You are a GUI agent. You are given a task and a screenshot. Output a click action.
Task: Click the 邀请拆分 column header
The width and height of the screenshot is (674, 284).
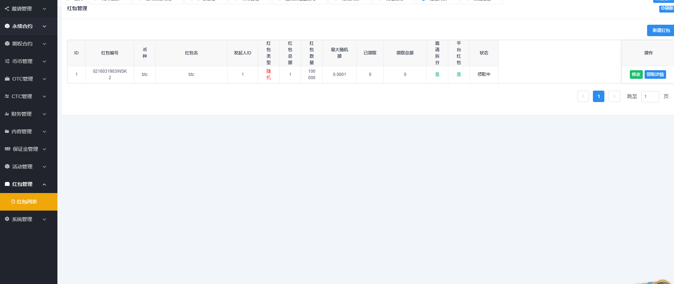point(437,53)
